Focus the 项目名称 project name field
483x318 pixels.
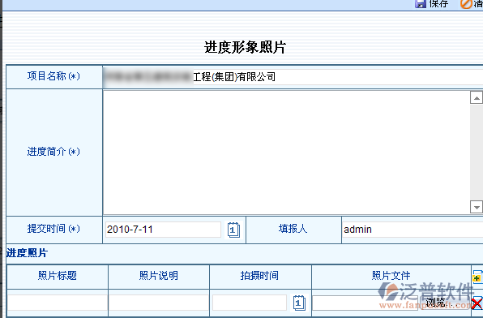click(293, 77)
